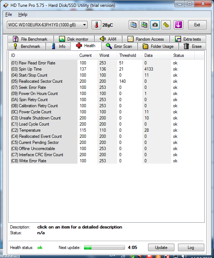Image resolution: width=214 pixels, height=258 pixels.
Task: Open the options gear icon
Action: coord(166,25)
